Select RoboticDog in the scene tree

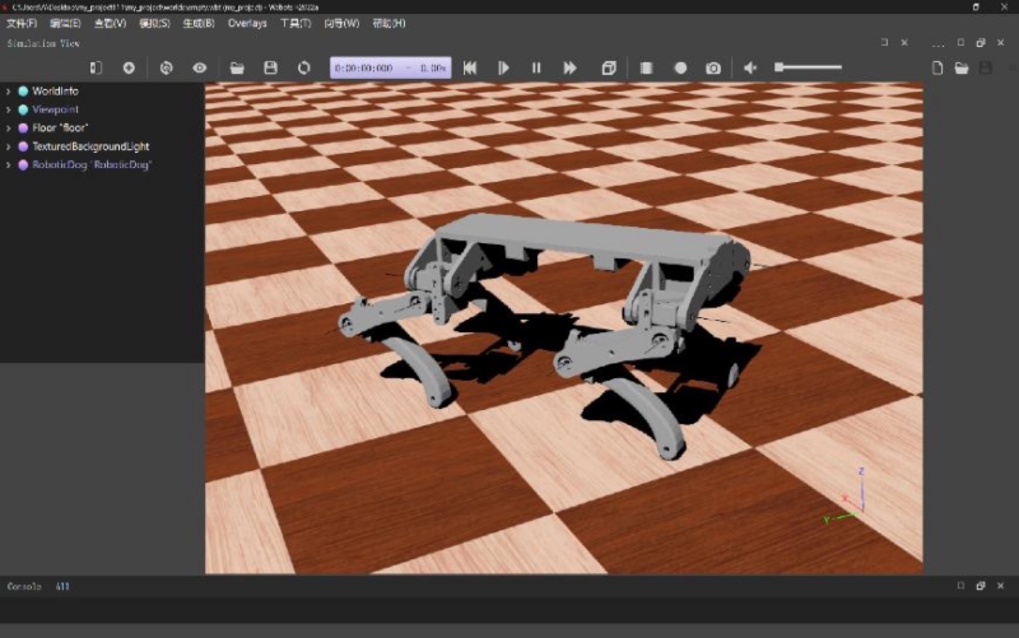click(x=92, y=165)
